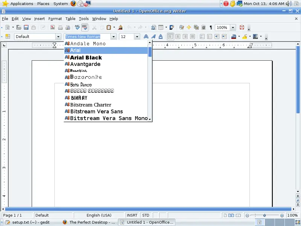Open a file with the Open icon

pos(18,27)
